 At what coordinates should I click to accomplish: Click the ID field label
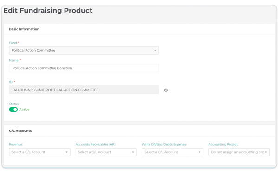12,82
